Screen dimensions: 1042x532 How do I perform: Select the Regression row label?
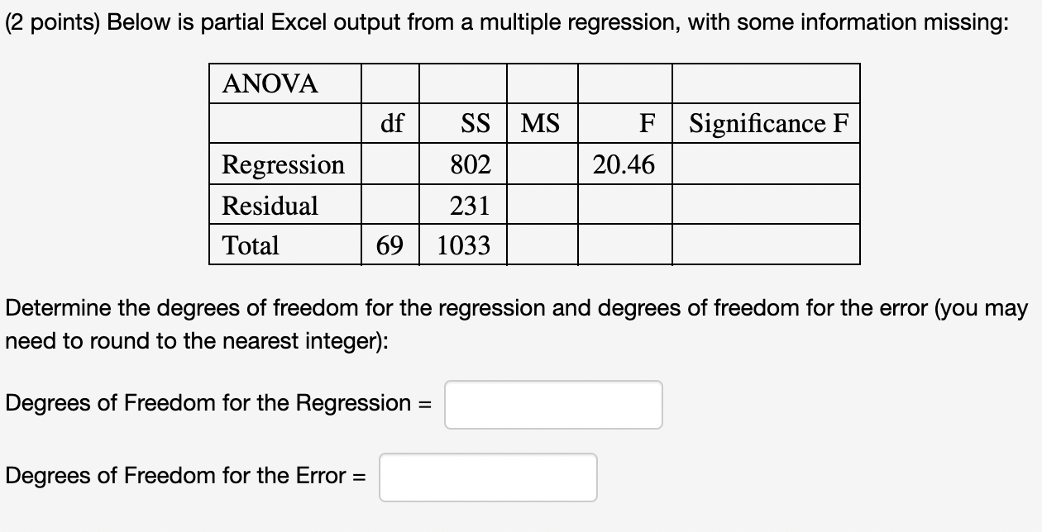pos(284,164)
